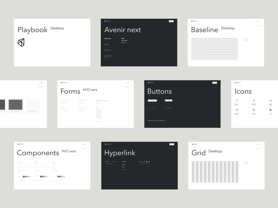This screenshot has height=208, width=278.
Task: Click the header button on Grid card
Action: tap(259, 144)
